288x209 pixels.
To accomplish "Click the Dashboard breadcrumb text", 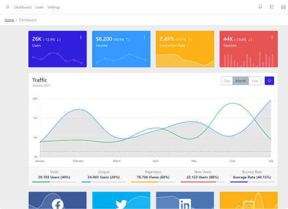I will point(28,20).
